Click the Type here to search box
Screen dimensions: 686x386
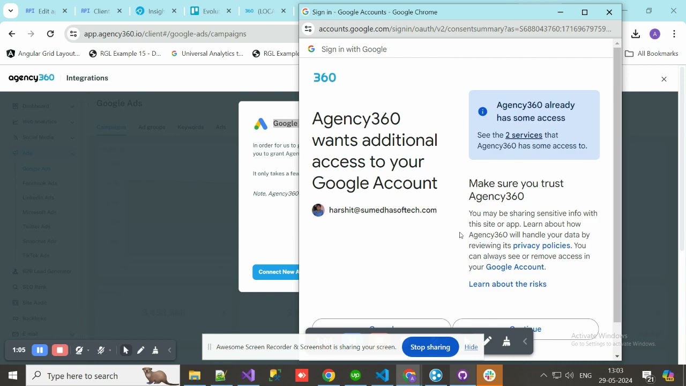(x=103, y=376)
